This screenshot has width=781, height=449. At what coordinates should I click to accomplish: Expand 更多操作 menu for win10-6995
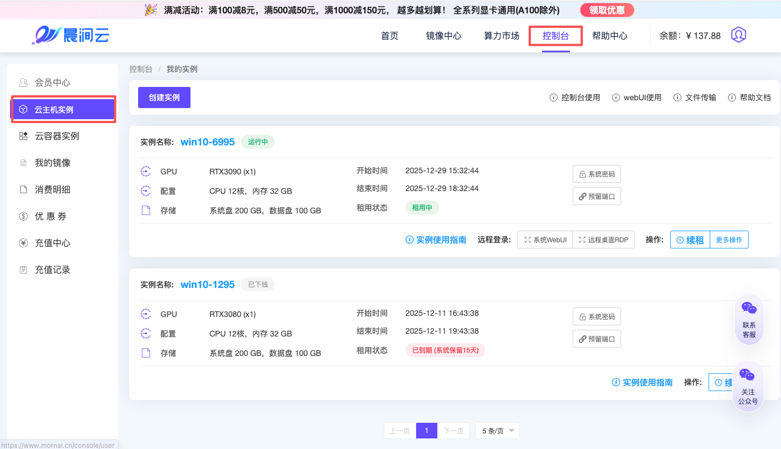(x=729, y=240)
